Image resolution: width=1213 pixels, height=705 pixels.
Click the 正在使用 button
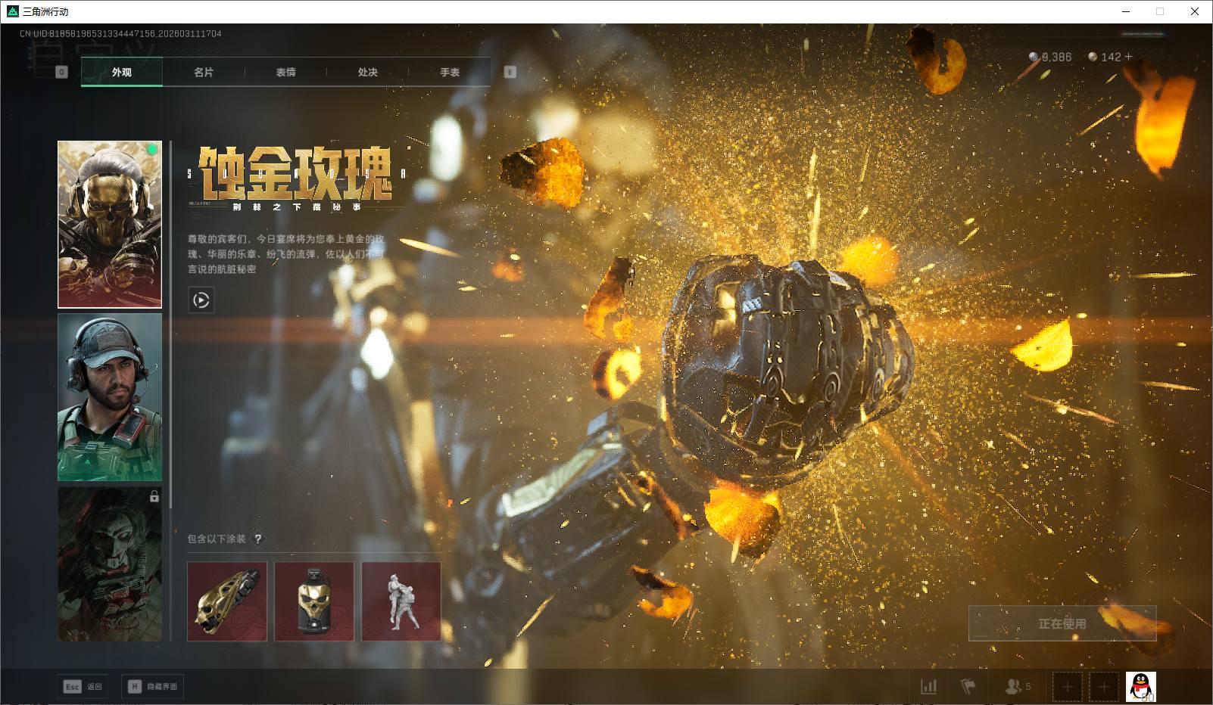click(x=1062, y=623)
